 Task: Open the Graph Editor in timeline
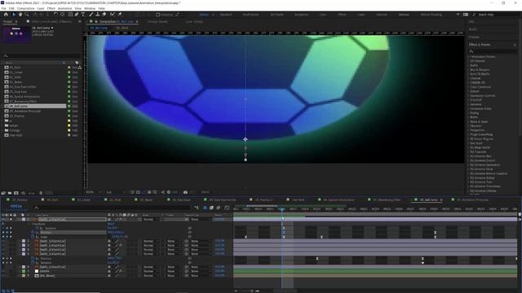coord(227,208)
